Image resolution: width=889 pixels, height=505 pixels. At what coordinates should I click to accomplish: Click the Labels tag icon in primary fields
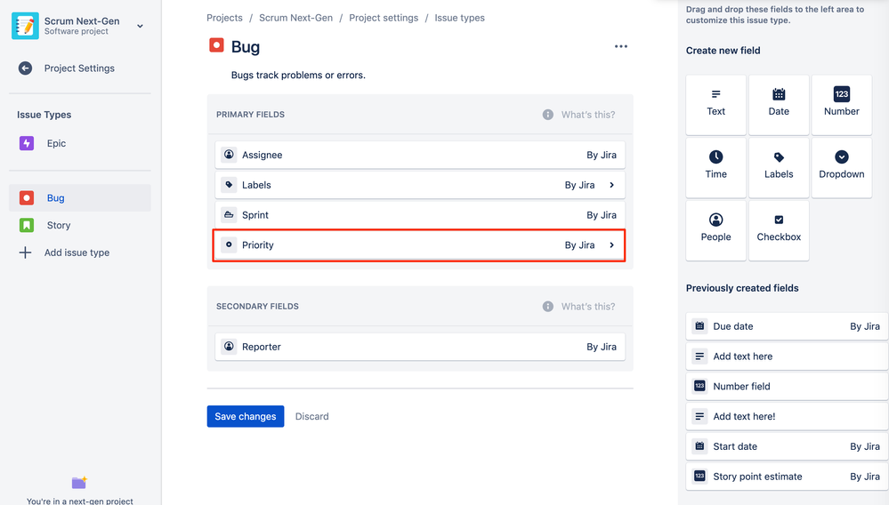(229, 185)
